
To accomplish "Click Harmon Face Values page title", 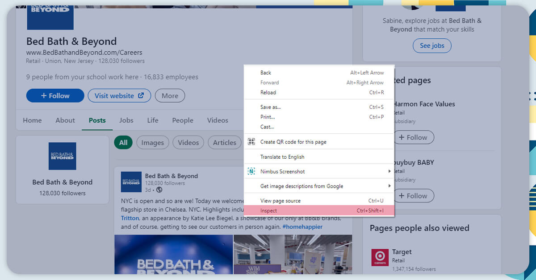I will (424, 104).
